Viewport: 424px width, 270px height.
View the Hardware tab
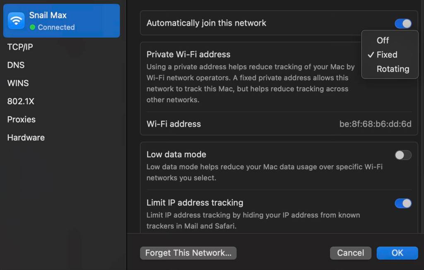tap(26, 137)
